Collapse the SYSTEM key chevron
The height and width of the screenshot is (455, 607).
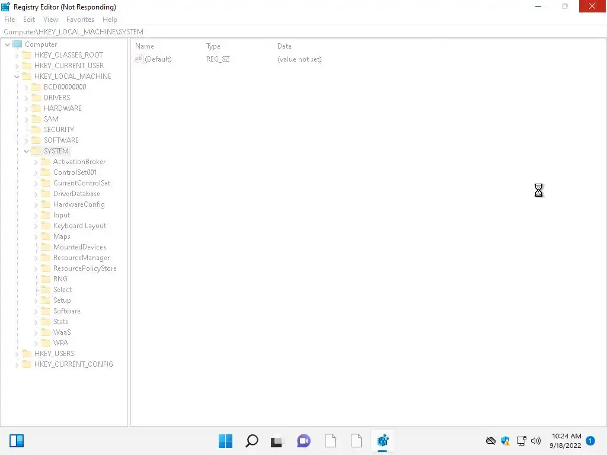(26, 151)
